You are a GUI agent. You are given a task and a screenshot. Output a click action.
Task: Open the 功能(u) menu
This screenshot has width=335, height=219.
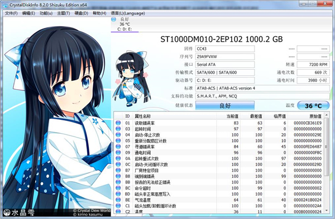click(x=46, y=13)
